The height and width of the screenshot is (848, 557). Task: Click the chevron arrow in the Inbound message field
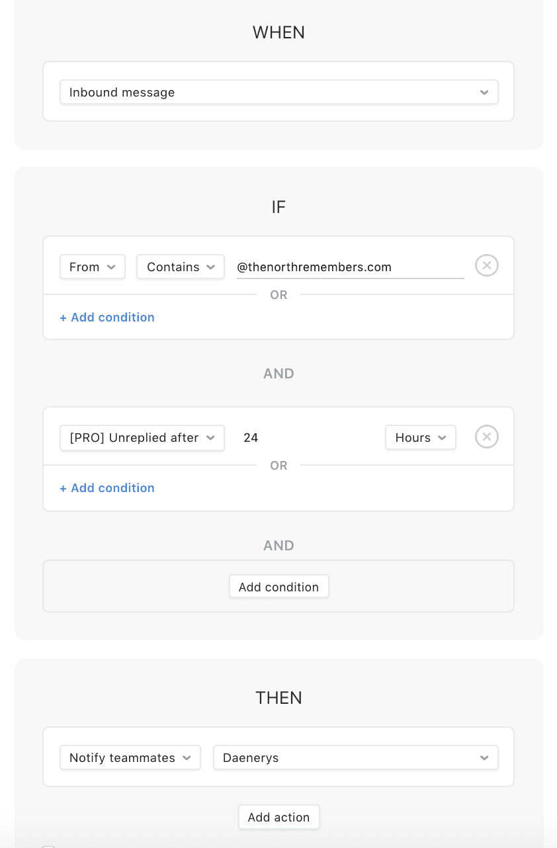484,93
